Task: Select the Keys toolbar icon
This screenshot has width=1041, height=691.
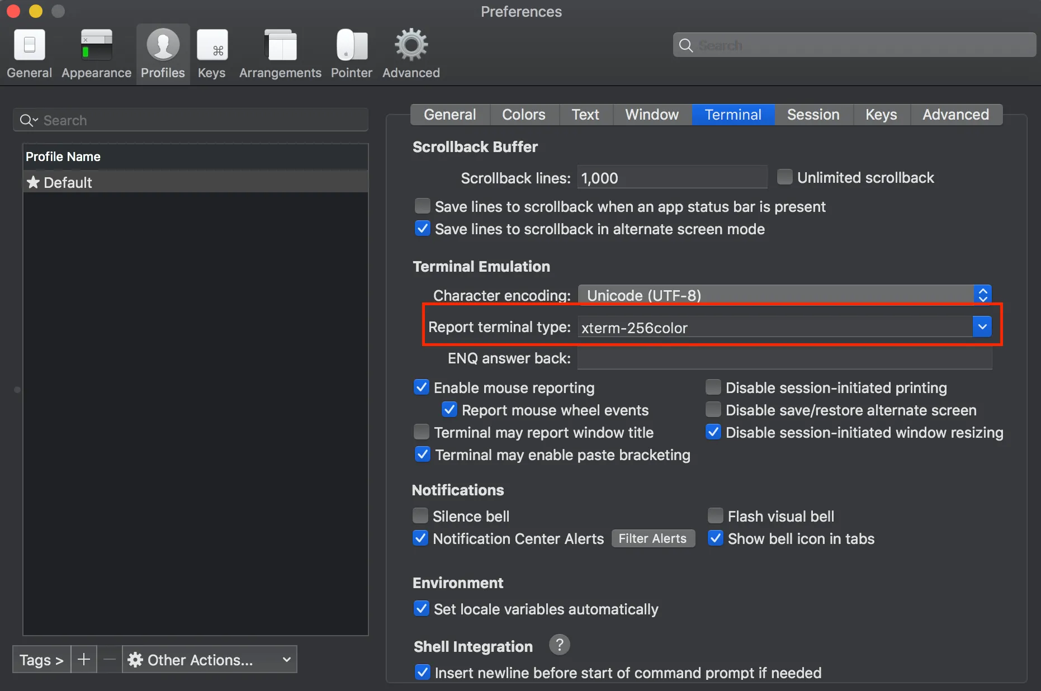Action: pos(212,54)
